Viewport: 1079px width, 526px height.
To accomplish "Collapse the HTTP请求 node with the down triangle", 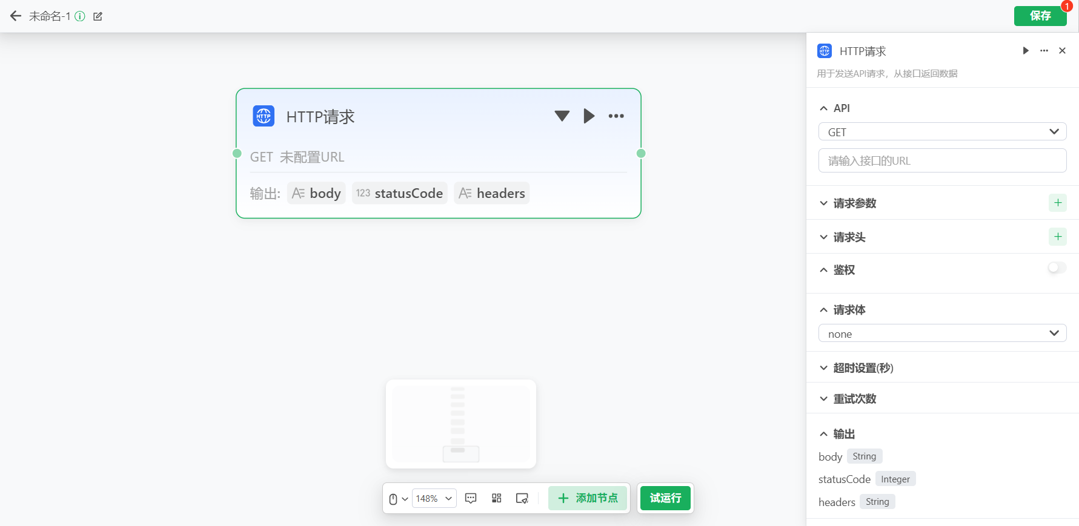I will [x=562, y=116].
